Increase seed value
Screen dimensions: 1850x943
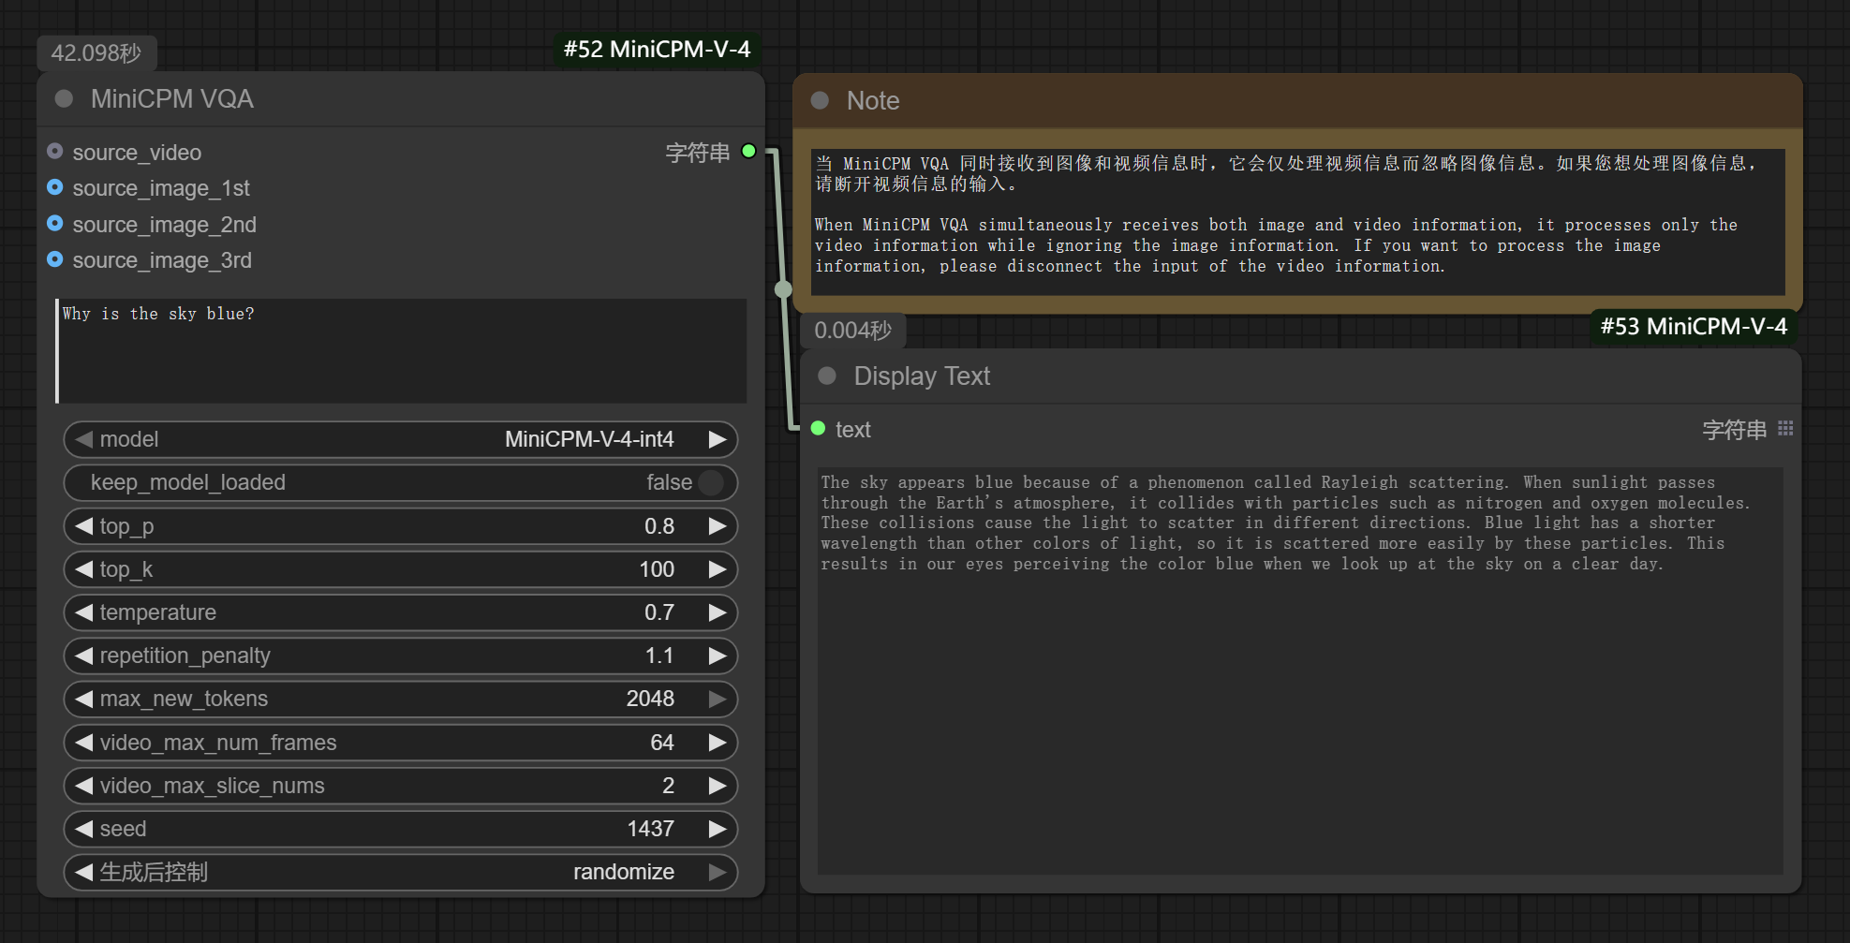click(x=718, y=829)
